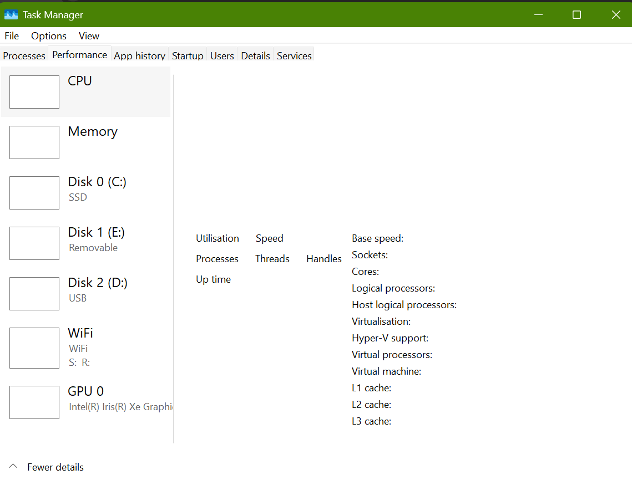Click the Removable subtitle under Disk 1
Screen dimensions: 632x480
pos(93,248)
